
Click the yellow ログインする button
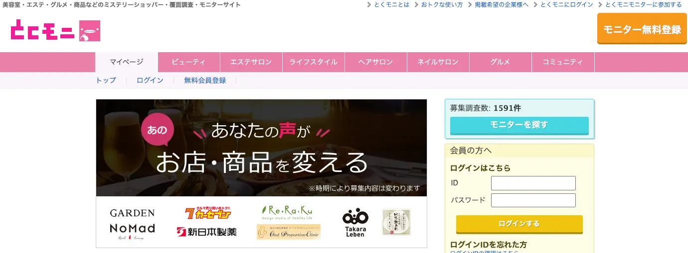point(519,224)
